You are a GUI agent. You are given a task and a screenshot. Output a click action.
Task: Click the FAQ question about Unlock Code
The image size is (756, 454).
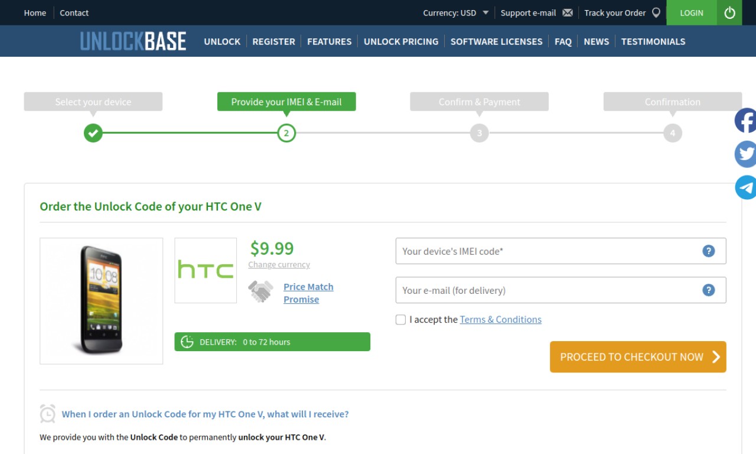click(206, 414)
